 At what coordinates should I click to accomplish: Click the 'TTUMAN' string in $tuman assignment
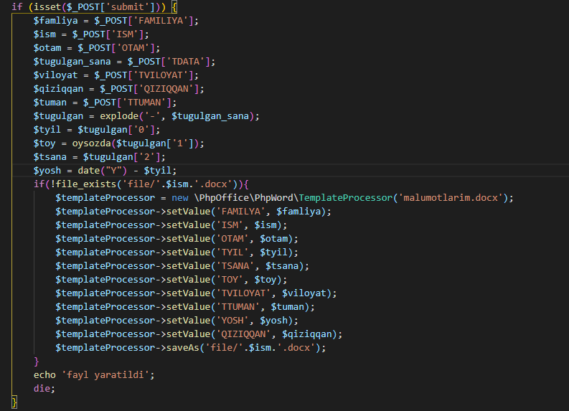[x=144, y=103]
